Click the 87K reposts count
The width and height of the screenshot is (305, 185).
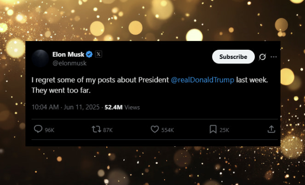coord(108,130)
